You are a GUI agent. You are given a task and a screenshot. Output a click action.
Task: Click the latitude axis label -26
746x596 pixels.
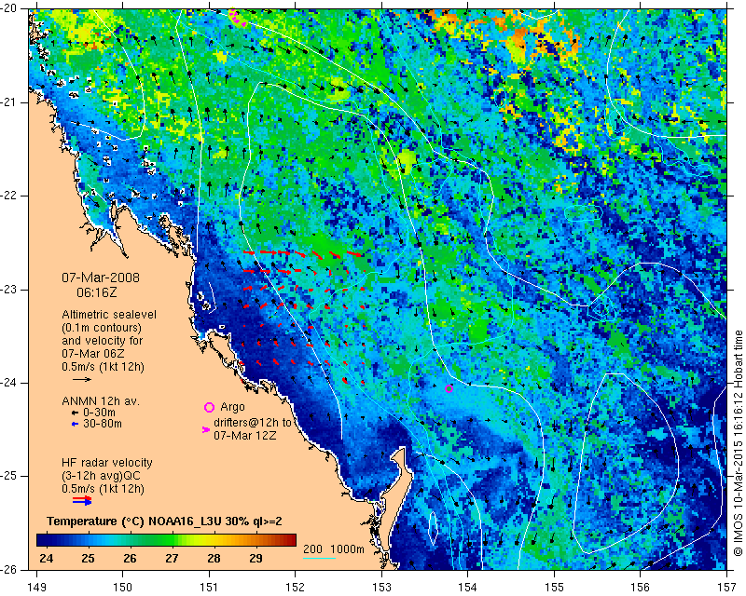(10, 570)
